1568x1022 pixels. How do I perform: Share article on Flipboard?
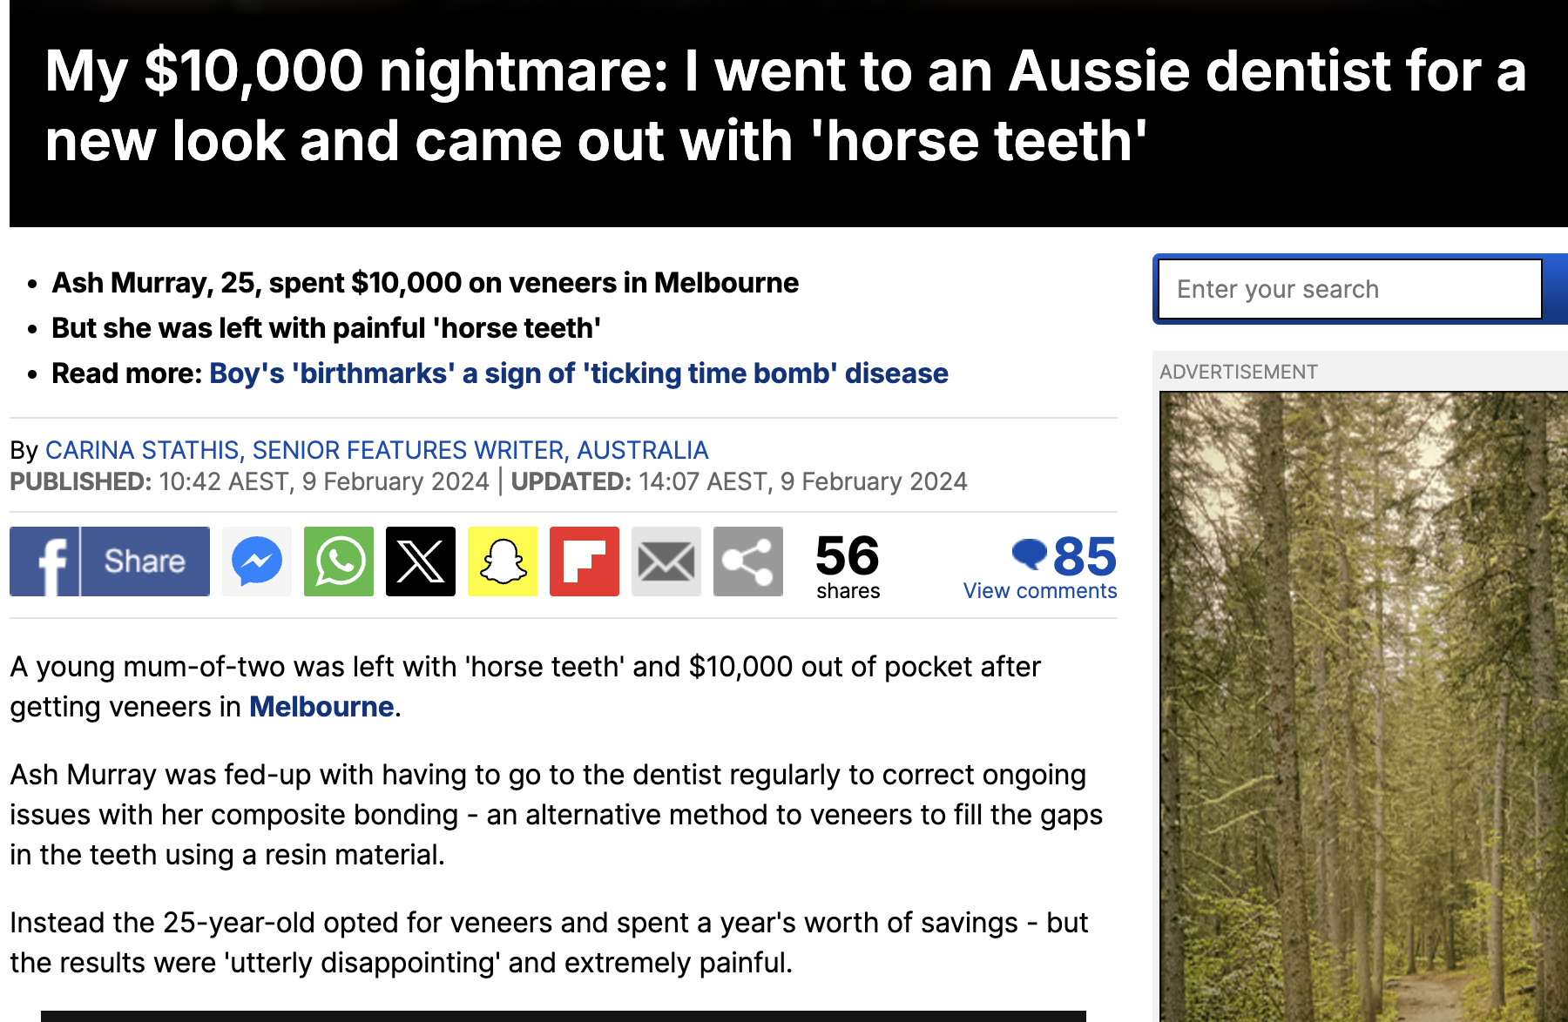coord(585,561)
